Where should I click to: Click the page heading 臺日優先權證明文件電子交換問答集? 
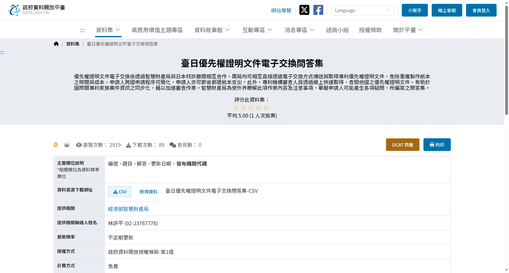pos(252,63)
